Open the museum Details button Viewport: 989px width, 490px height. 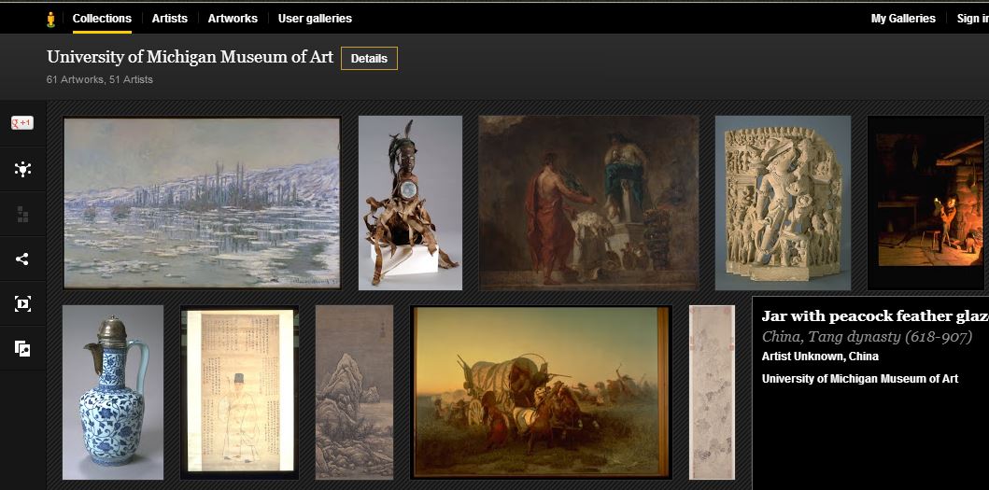[x=369, y=58]
